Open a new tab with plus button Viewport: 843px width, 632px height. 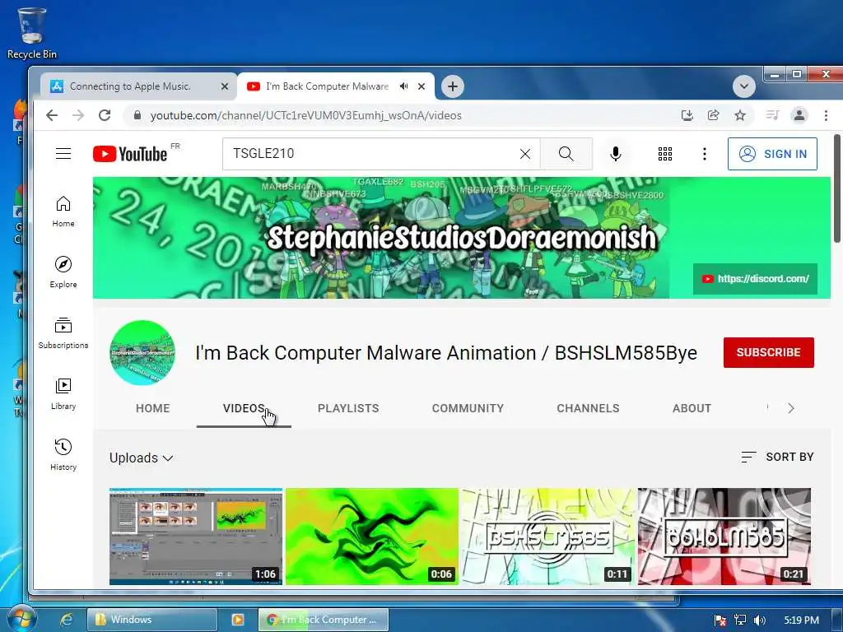pos(453,86)
